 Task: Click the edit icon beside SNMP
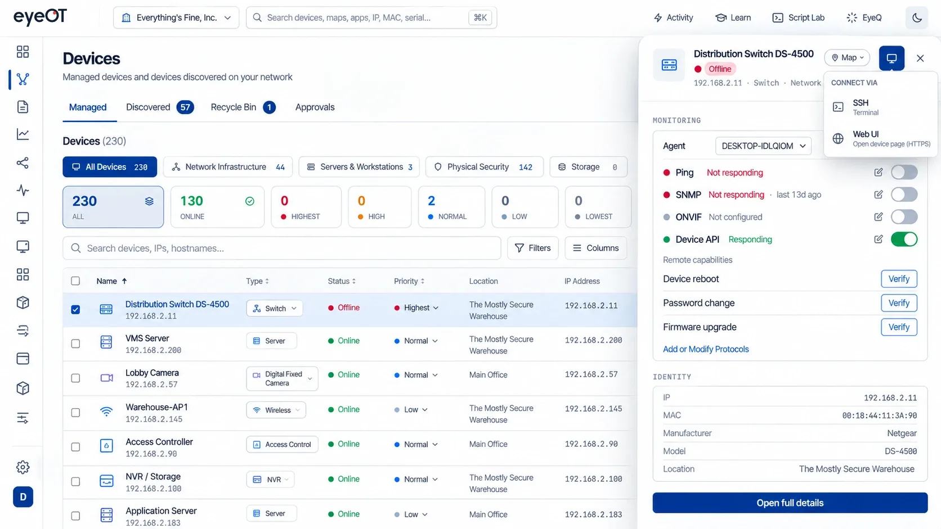coord(879,195)
